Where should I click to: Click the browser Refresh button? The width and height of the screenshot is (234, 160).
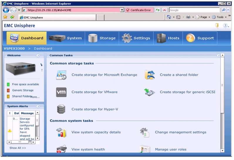[158, 10]
